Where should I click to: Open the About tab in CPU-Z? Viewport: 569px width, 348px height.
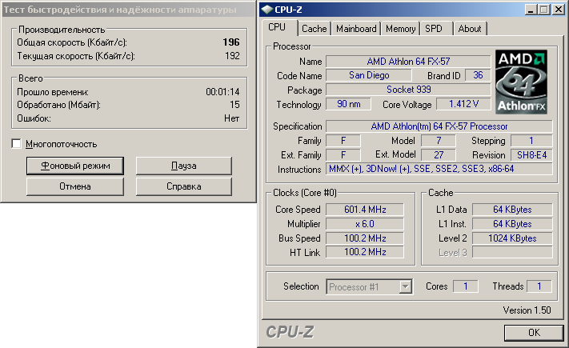[470, 29]
